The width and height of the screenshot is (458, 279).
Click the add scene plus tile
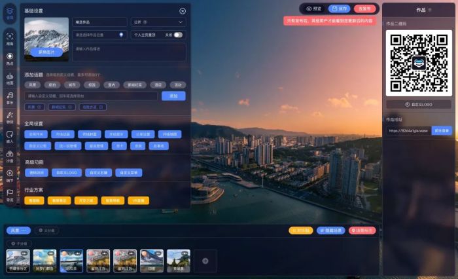[205, 261]
